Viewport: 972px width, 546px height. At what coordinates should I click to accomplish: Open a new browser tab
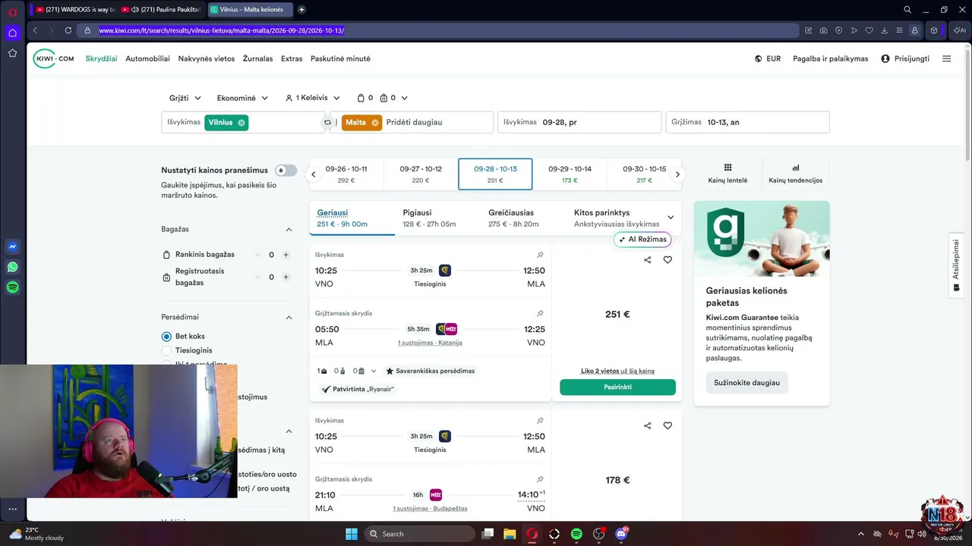coord(301,10)
